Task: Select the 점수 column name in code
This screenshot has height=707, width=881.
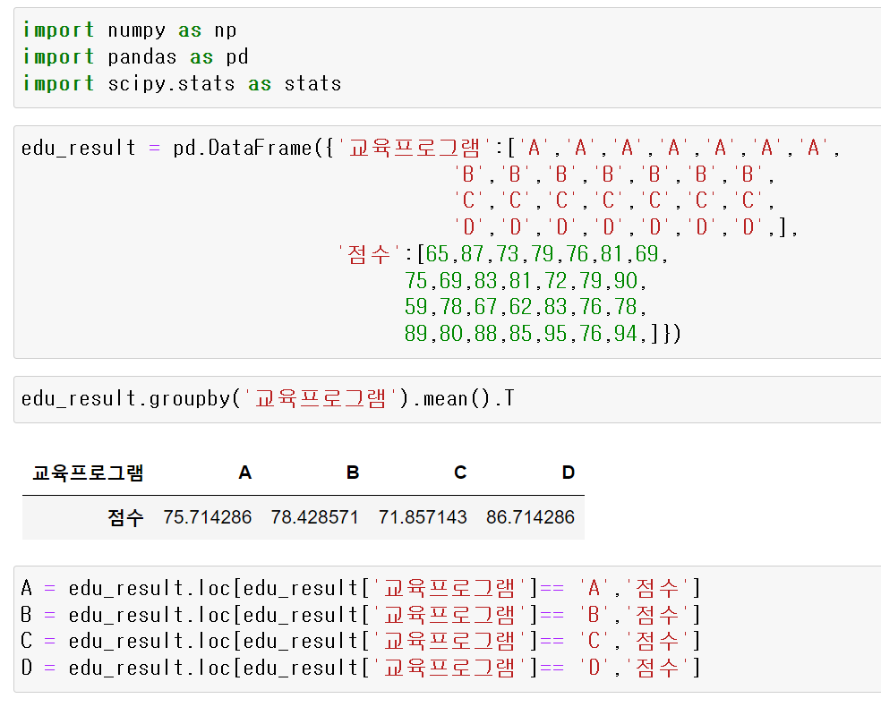Action: coord(366,254)
